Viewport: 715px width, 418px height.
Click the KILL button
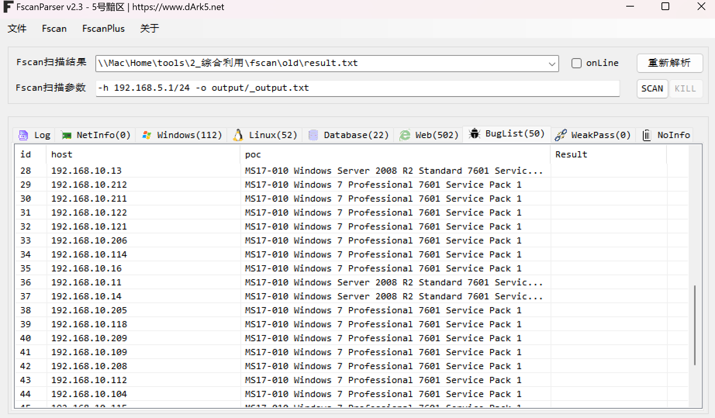tap(686, 88)
